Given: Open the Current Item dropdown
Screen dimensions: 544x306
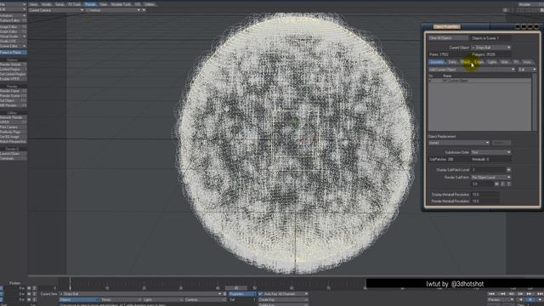Looking at the screenshot, I should coord(140,294).
